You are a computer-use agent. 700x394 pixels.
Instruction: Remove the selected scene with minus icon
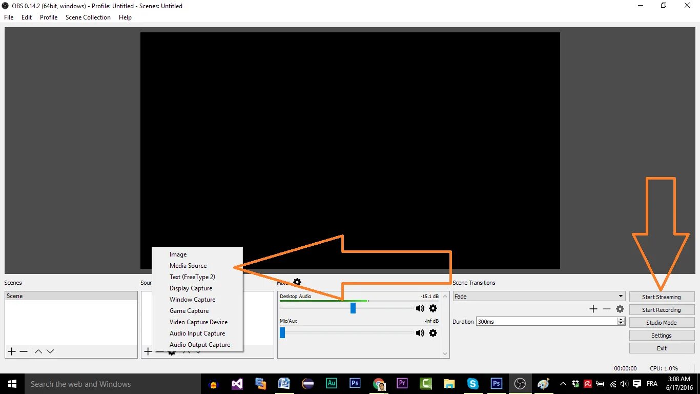(24, 351)
